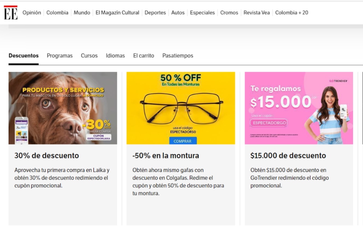
Task: Open Colombia + 20 section
Action: pos(291,13)
